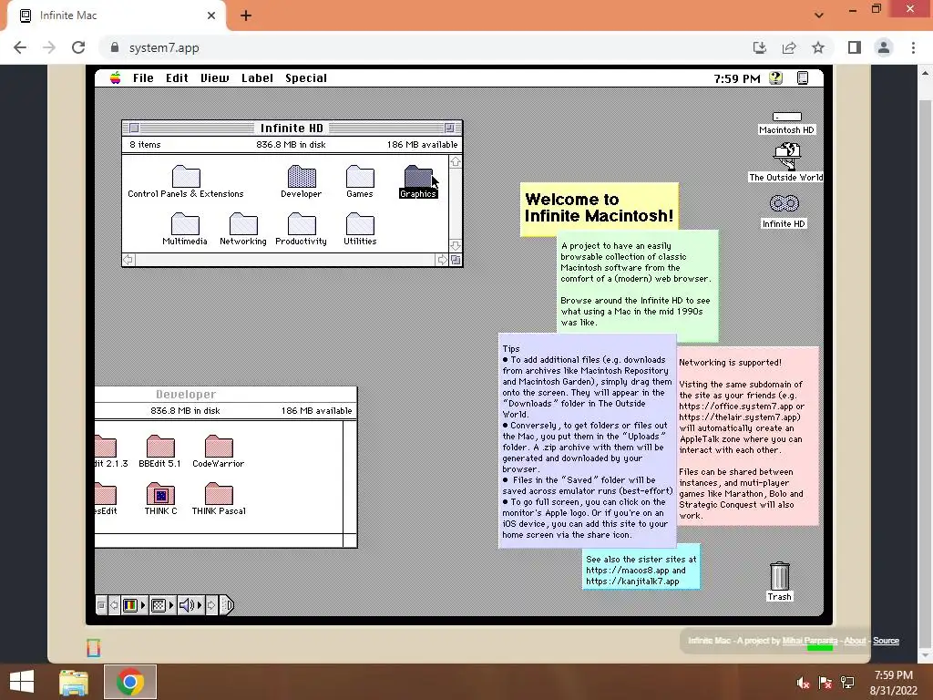This screenshot has width=933, height=700.
Task: Click the Developer window title bar
Action: pos(226,394)
